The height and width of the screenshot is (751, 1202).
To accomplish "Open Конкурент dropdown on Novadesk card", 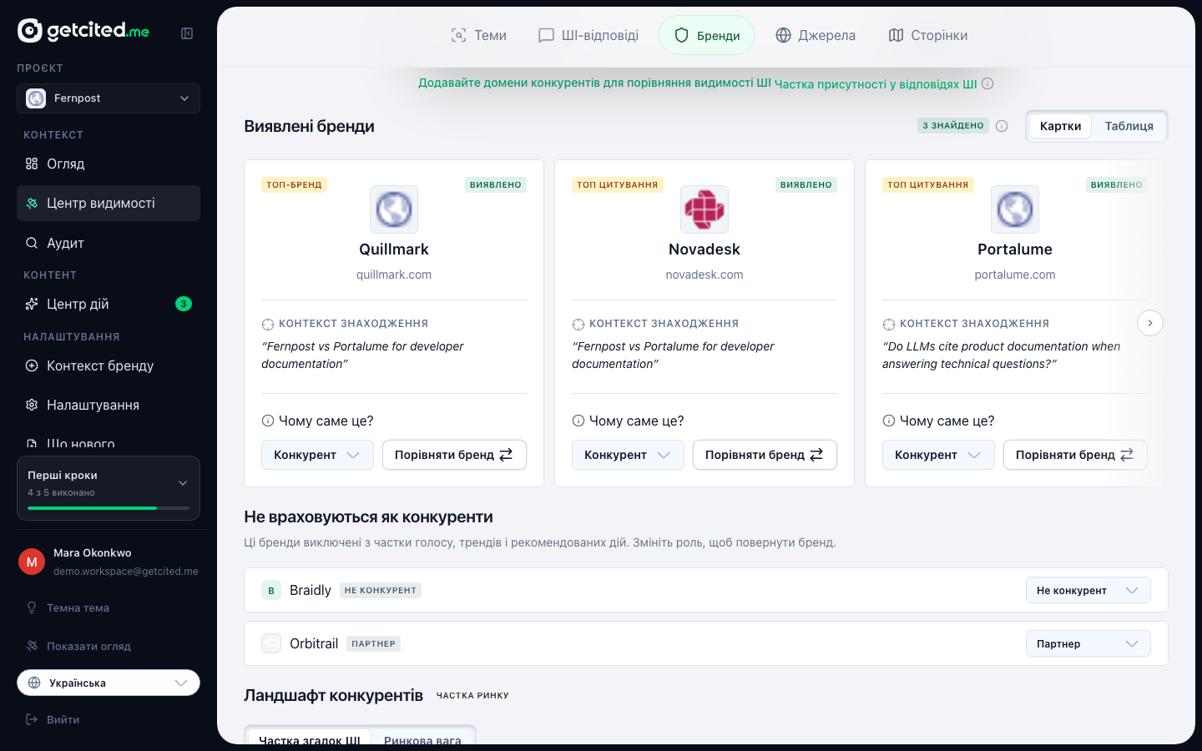I will [628, 455].
